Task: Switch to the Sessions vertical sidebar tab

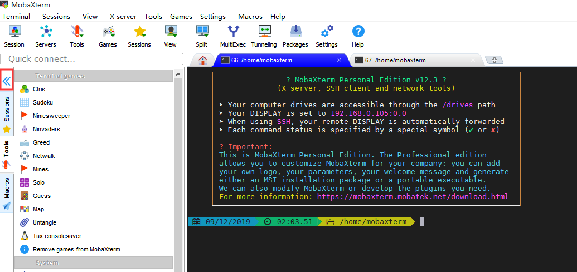Action: (7, 115)
